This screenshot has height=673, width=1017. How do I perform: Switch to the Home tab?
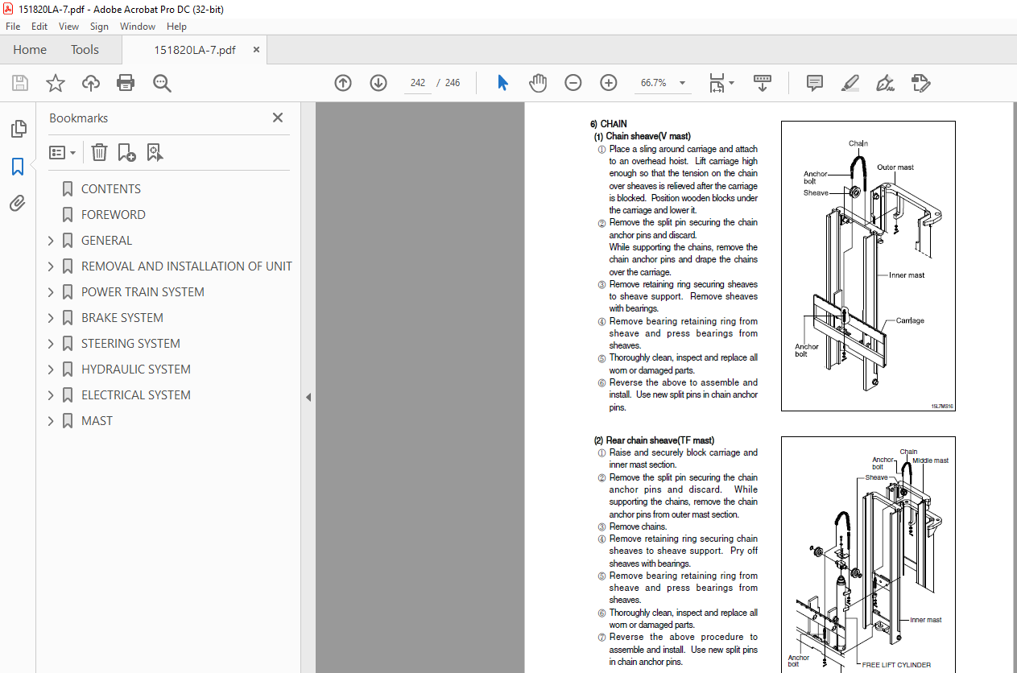point(30,50)
